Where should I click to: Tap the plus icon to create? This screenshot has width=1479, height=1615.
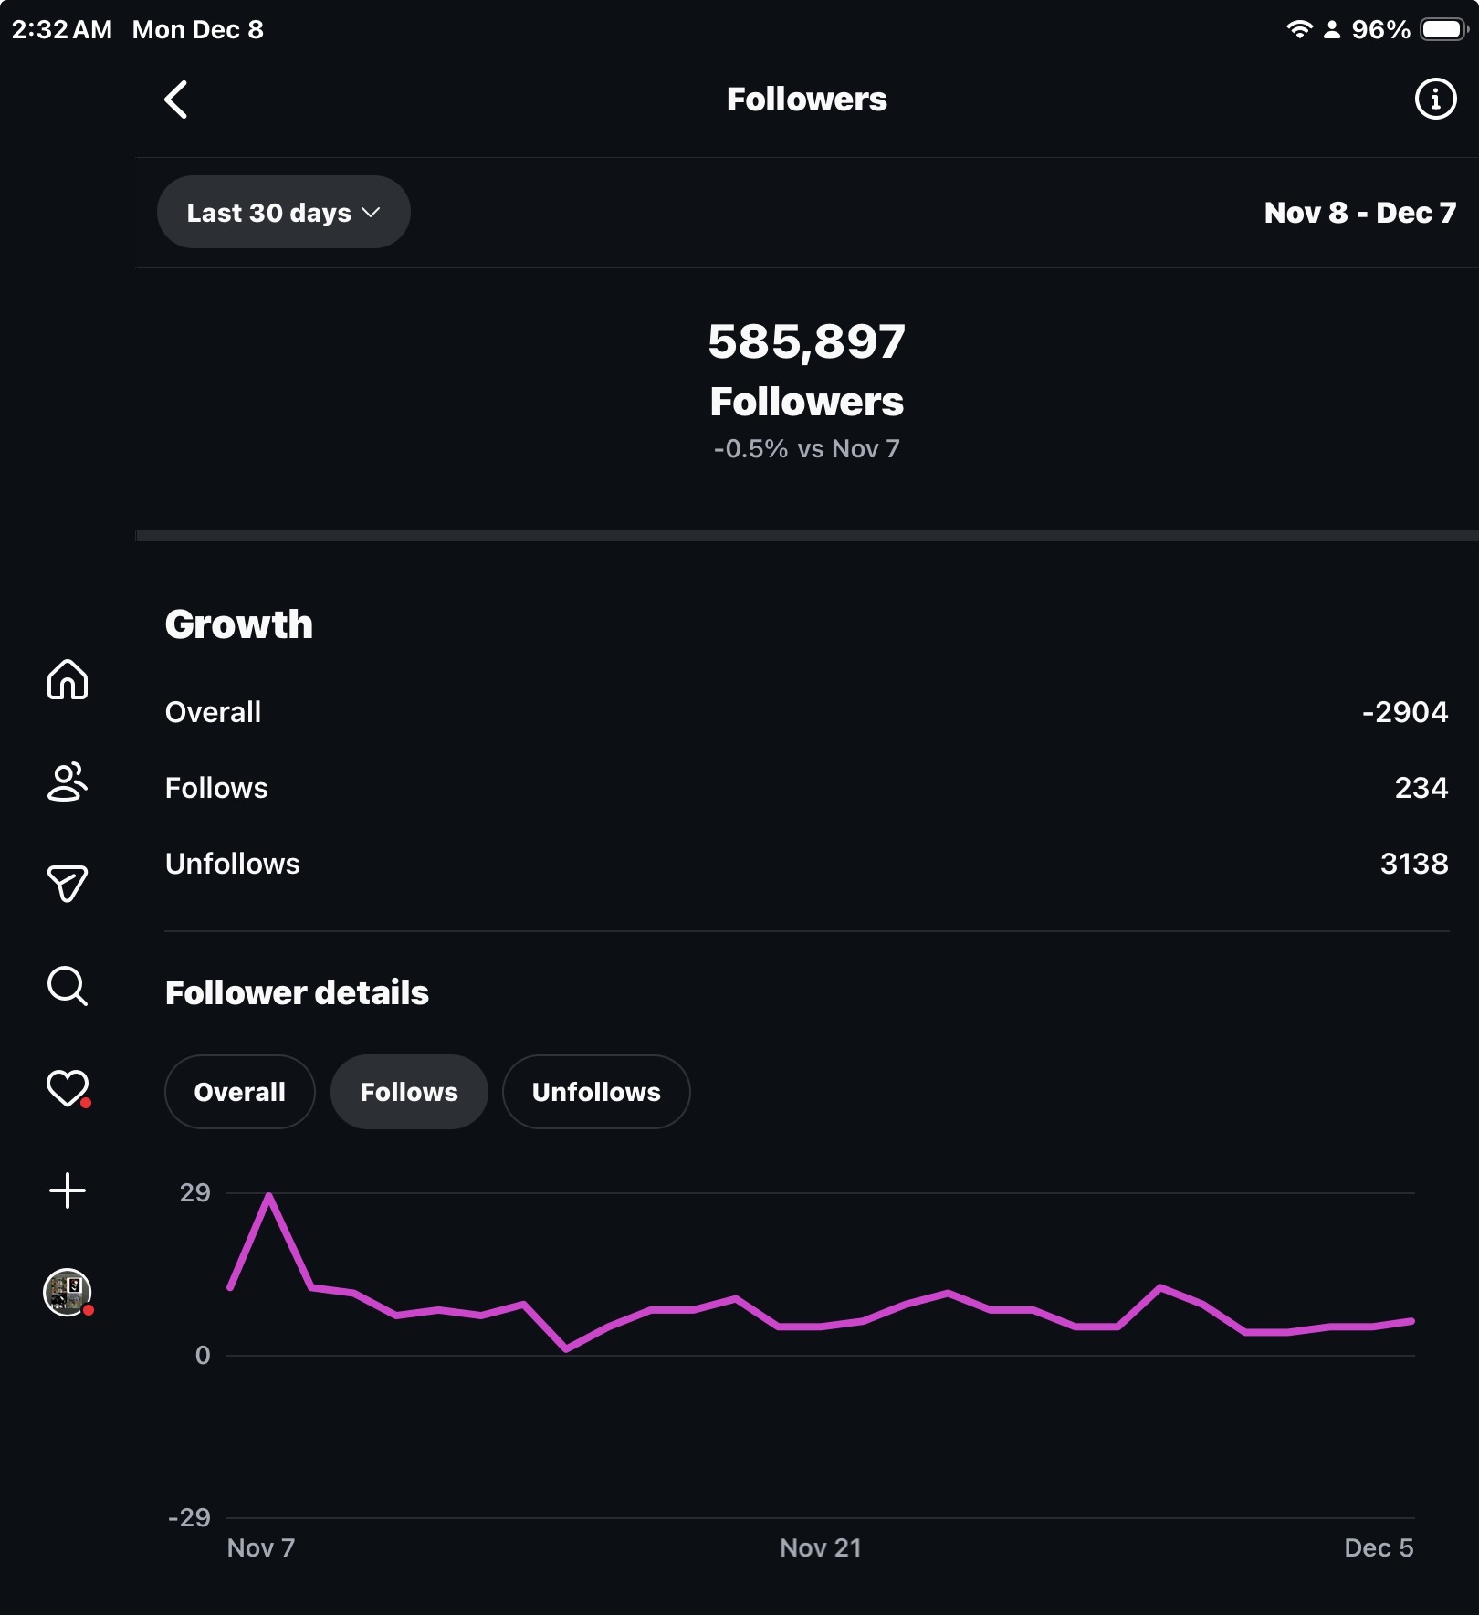68,1190
